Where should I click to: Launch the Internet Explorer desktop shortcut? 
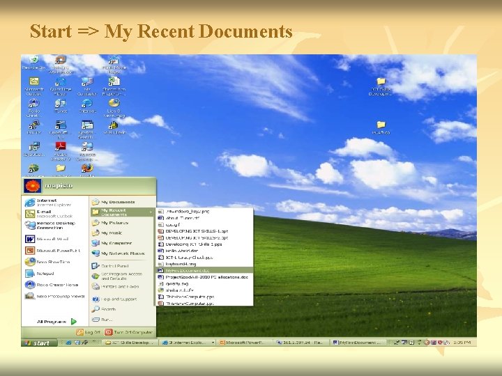tap(86, 106)
